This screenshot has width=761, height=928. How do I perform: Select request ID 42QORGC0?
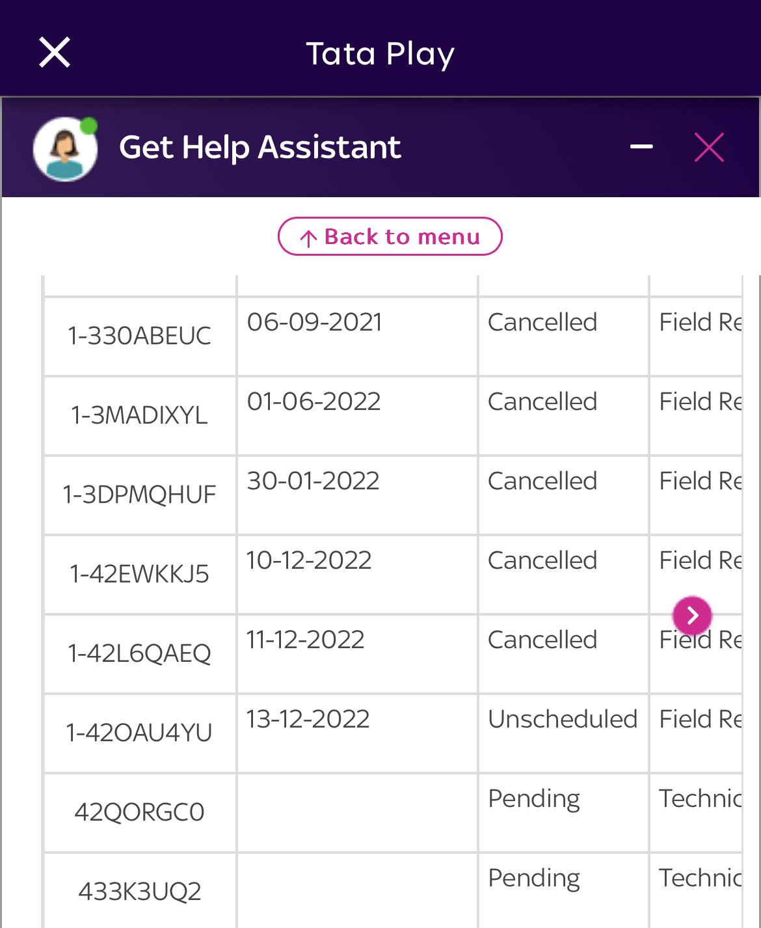coord(140,812)
